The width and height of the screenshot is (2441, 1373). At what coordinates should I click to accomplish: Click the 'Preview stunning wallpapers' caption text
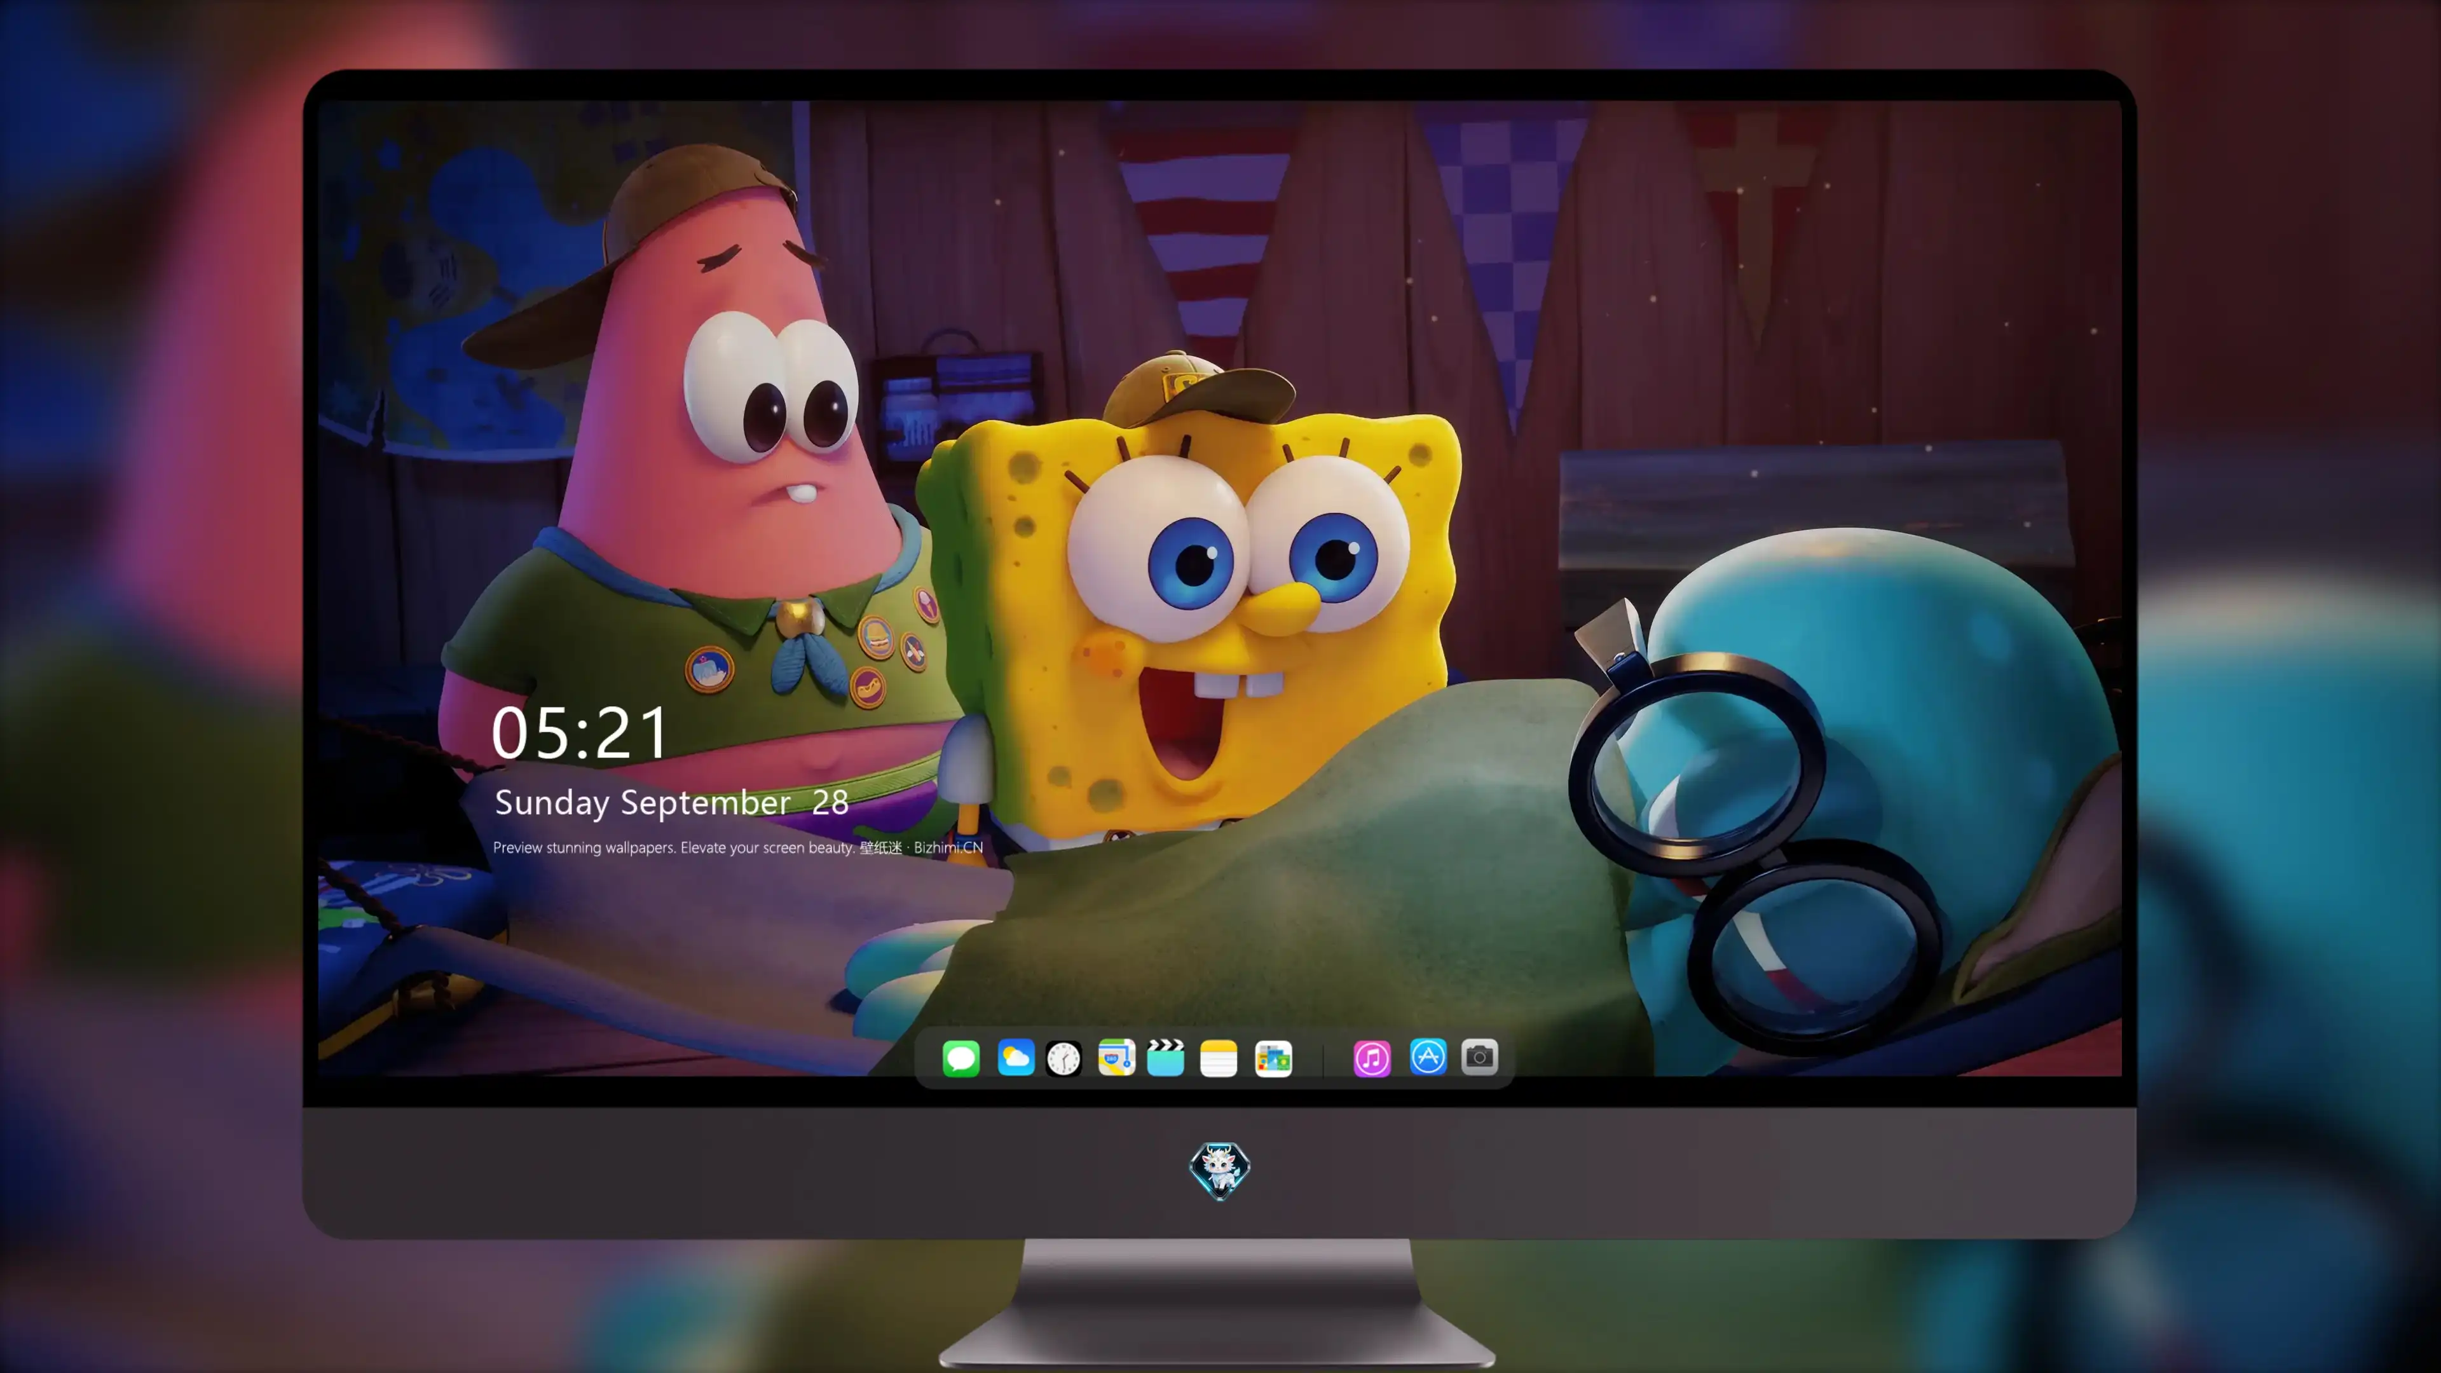(x=738, y=847)
